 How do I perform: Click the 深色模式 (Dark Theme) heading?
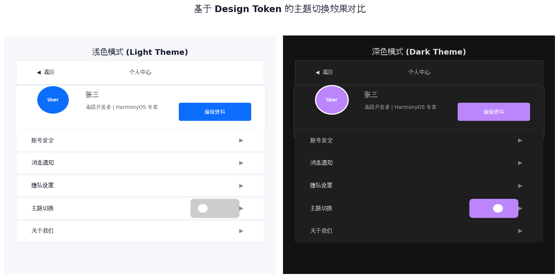pos(419,52)
